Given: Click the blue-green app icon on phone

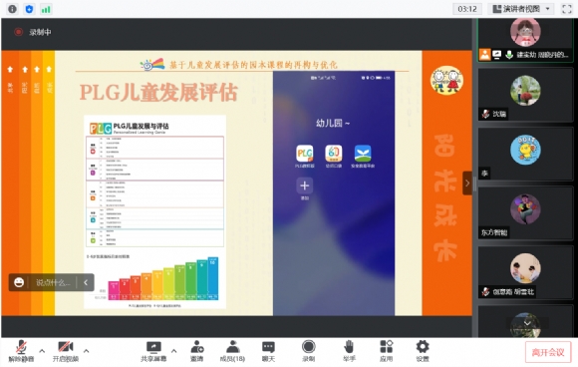Looking at the screenshot, I should (x=363, y=154).
